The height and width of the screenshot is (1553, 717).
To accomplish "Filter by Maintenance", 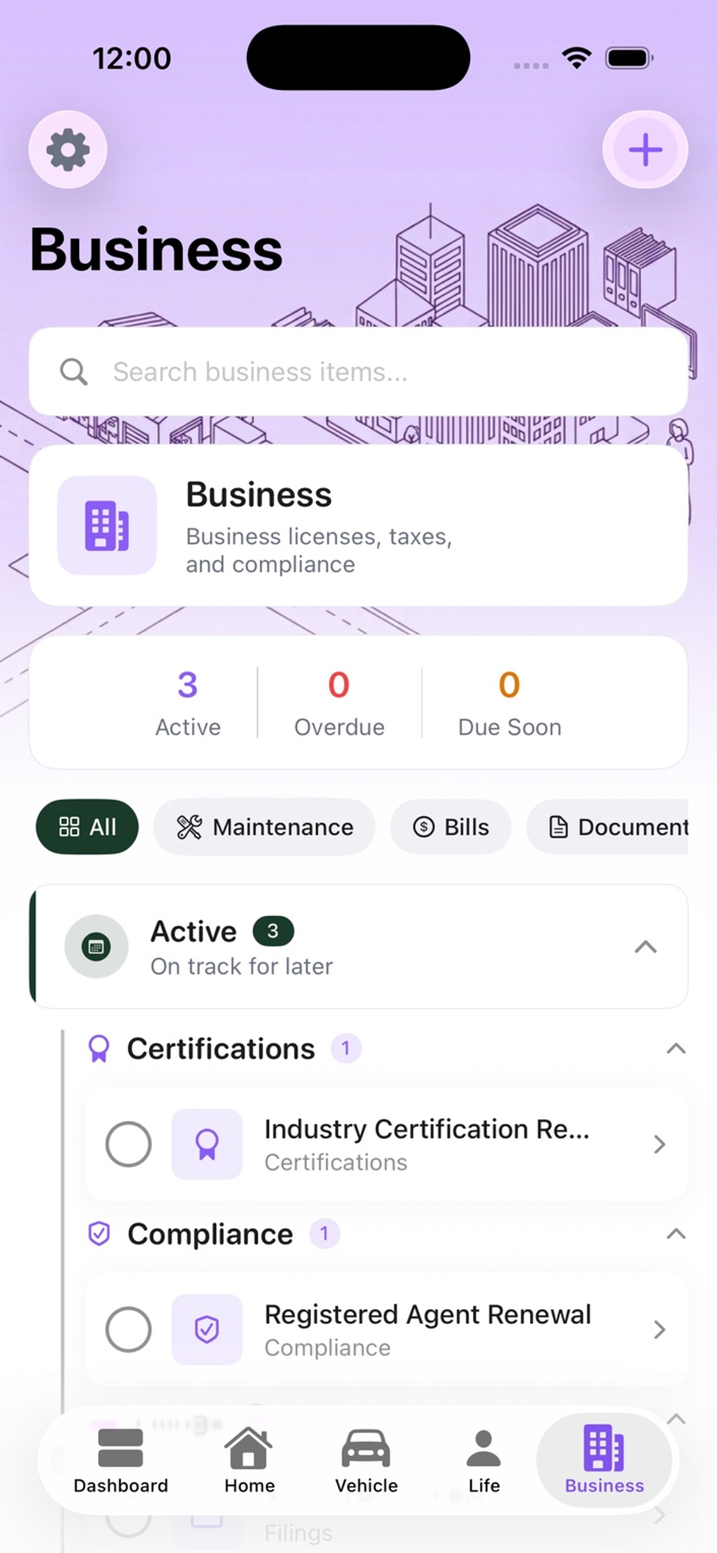I will pyautogui.click(x=264, y=827).
